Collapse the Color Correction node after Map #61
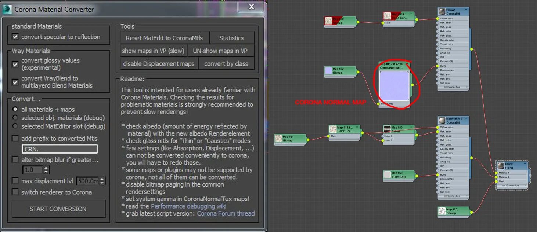The image size is (537, 232). tap(357, 127)
